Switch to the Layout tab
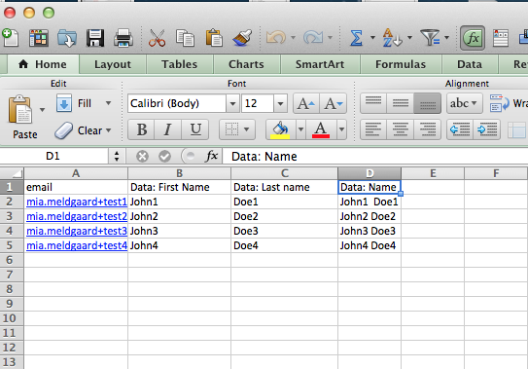528x369 pixels. click(x=113, y=64)
